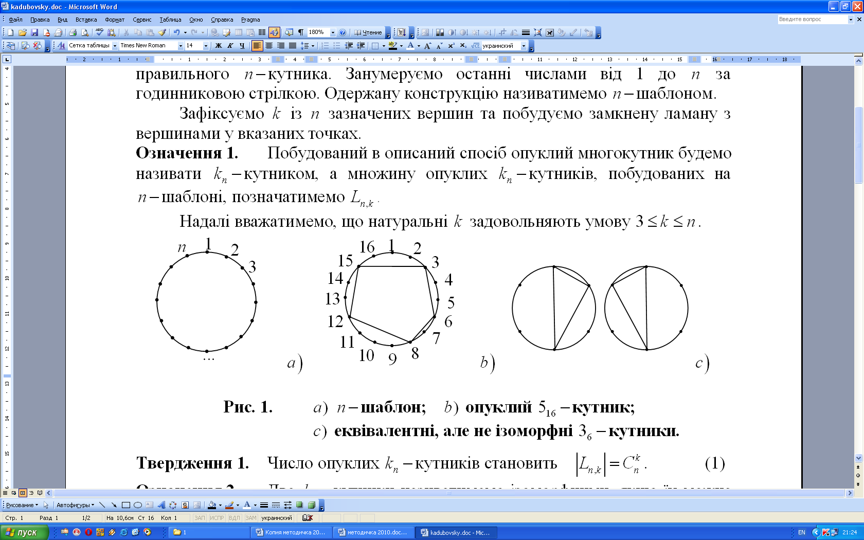Print the document using printer icon
This screenshot has width=864, height=540.
coord(73,32)
